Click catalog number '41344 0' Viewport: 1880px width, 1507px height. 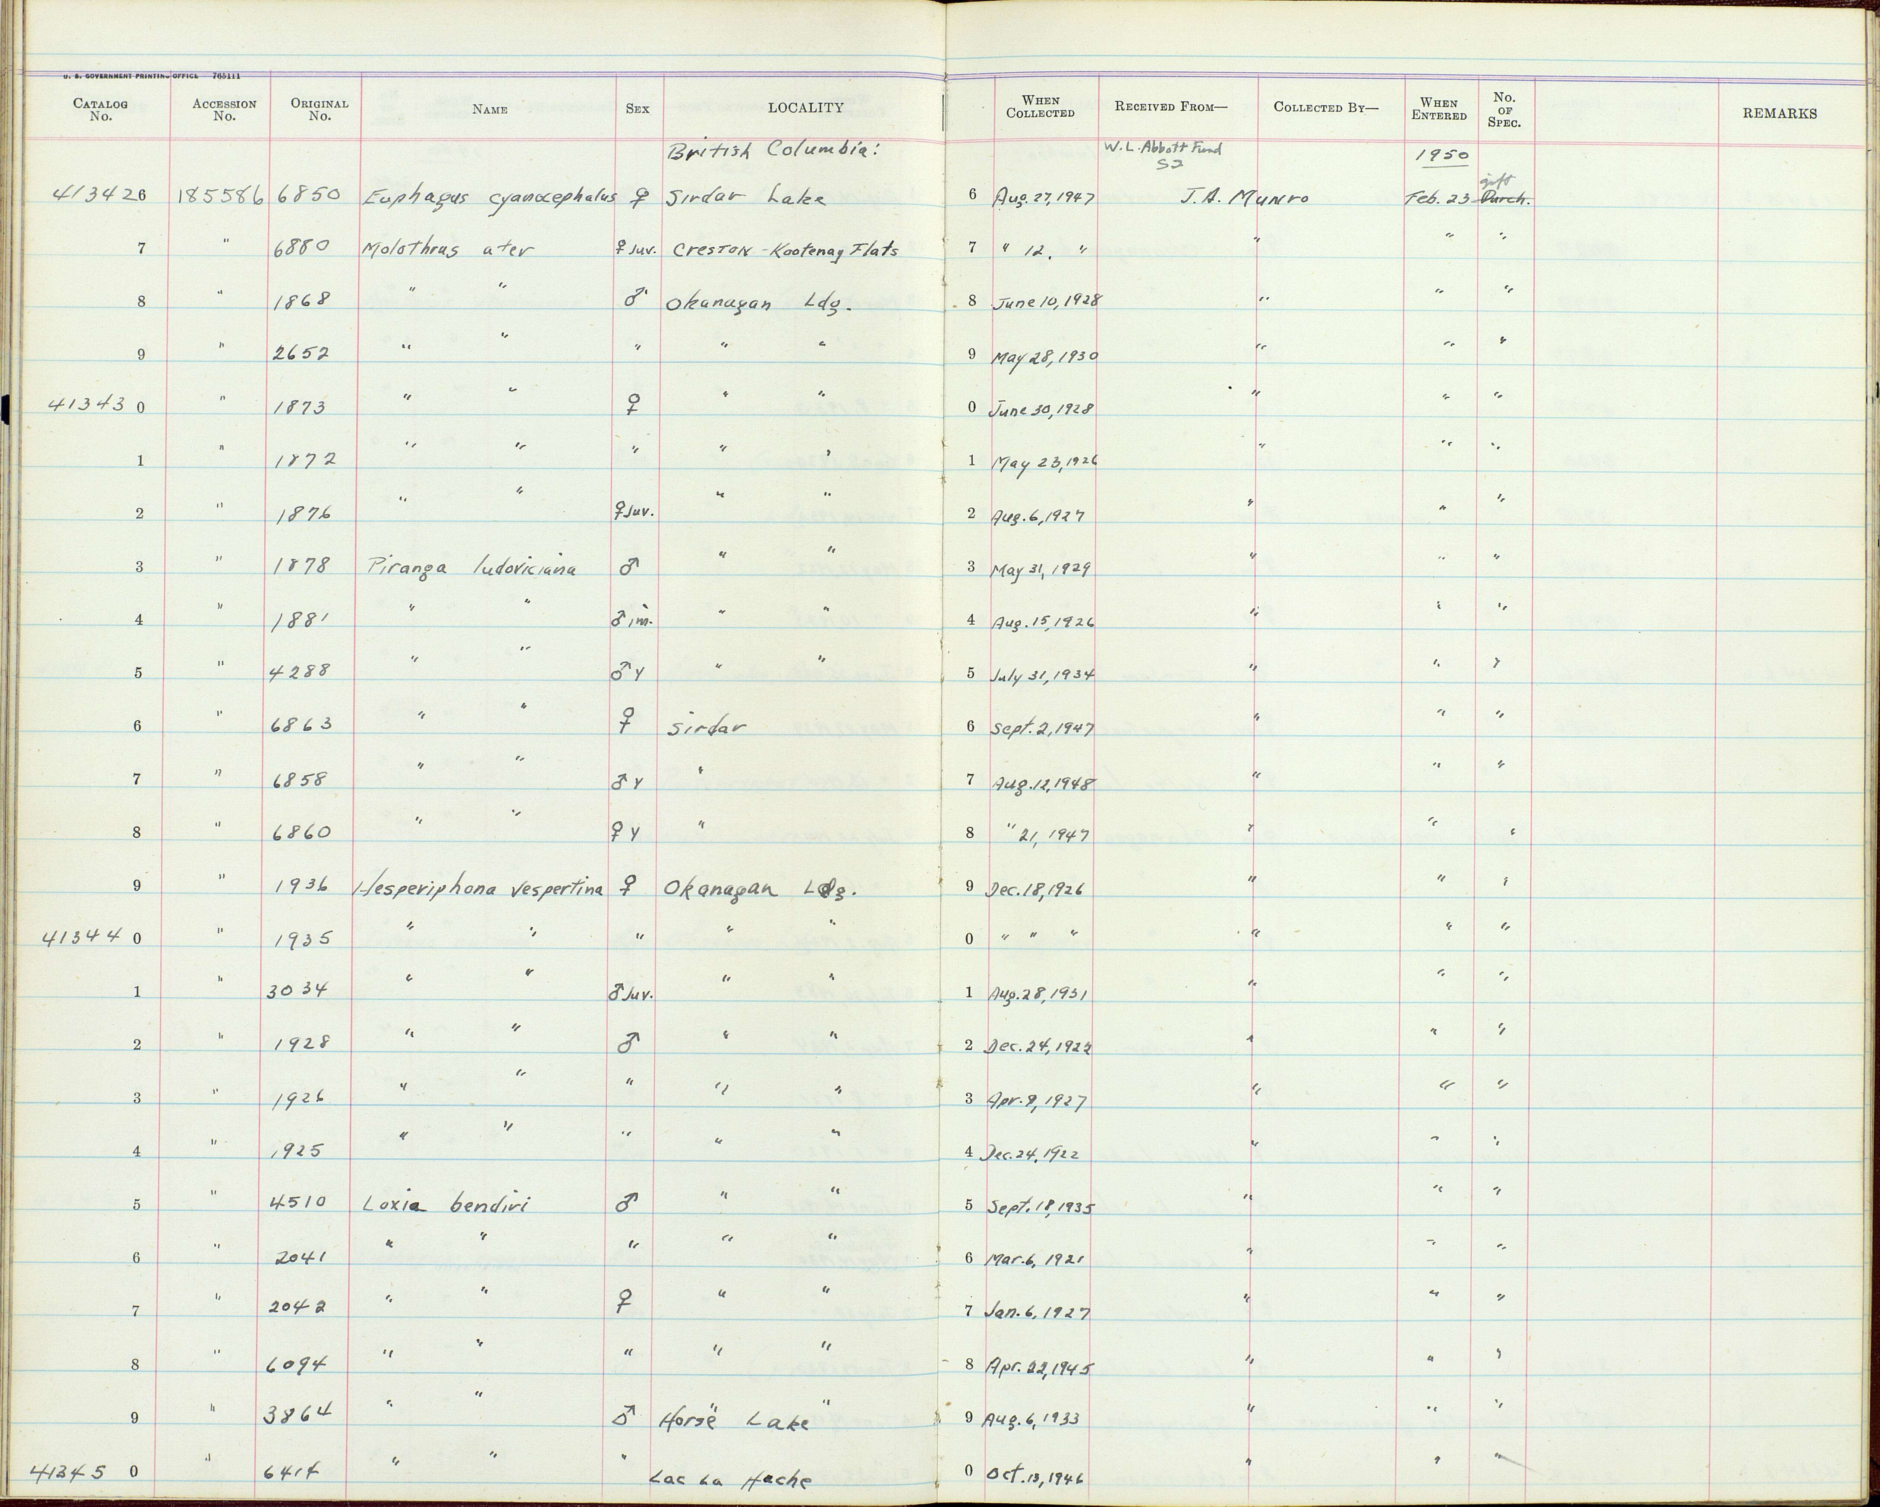point(93,937)
